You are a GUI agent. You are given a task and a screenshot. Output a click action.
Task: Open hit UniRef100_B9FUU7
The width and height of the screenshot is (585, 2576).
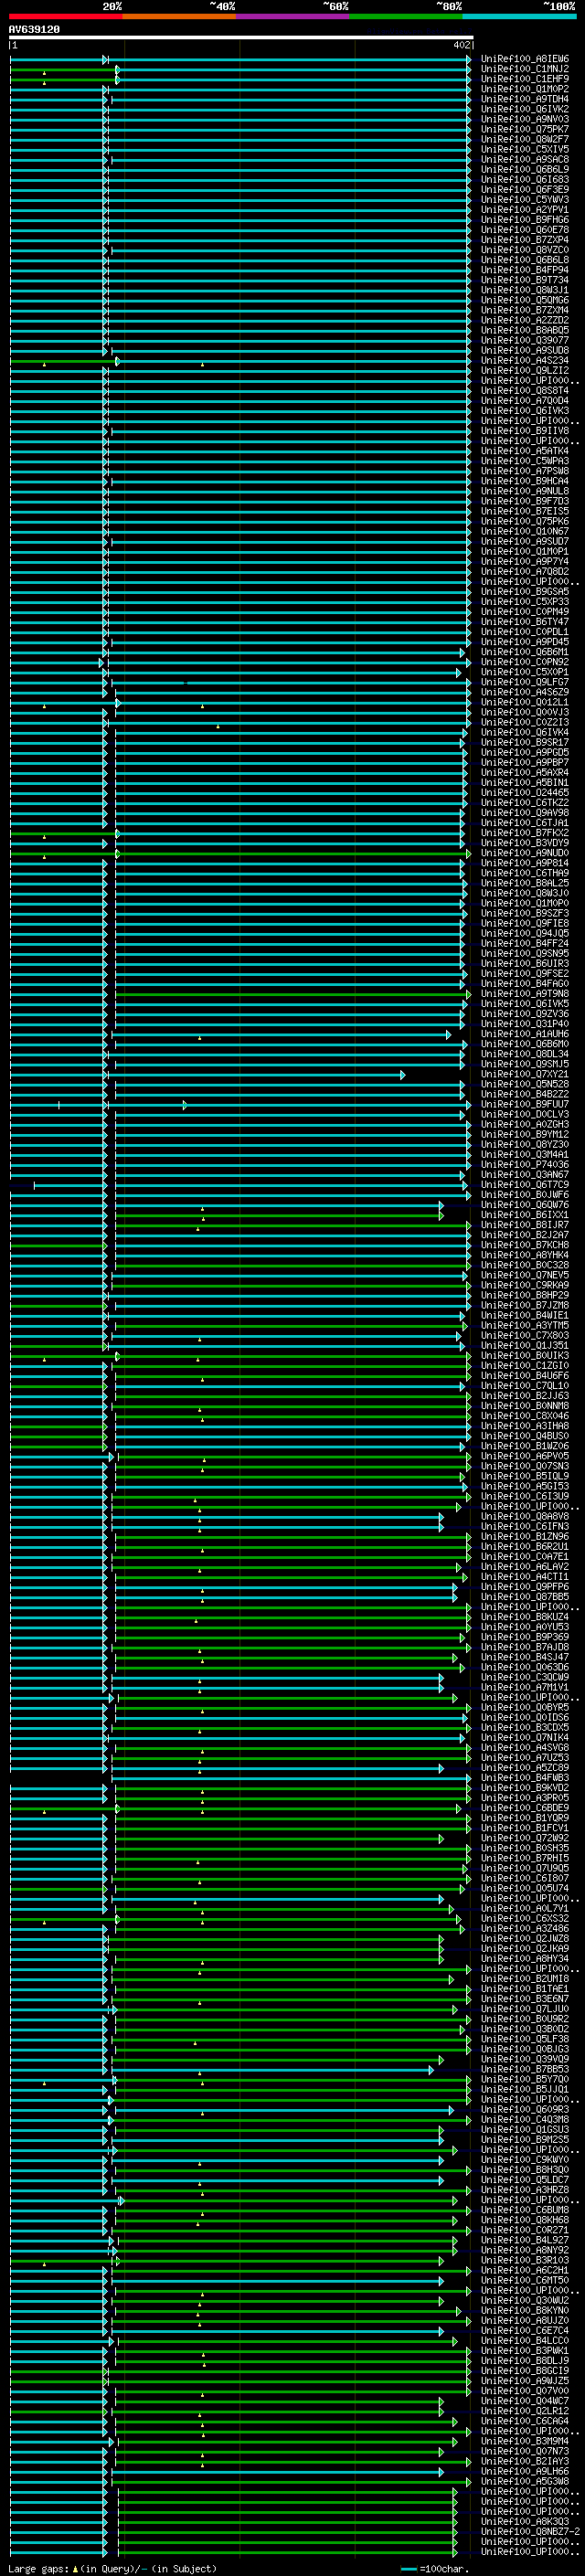pyautogui.click(x=525, y=1105)
